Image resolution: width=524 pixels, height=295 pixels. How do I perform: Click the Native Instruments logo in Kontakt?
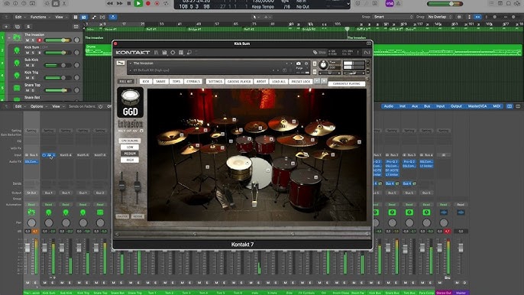pyautogui.click(x=367, y=53)
